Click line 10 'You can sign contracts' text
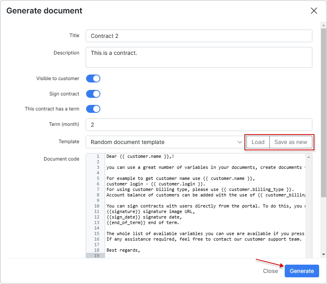Screen dimensions: 327x284 click(205, 206)
